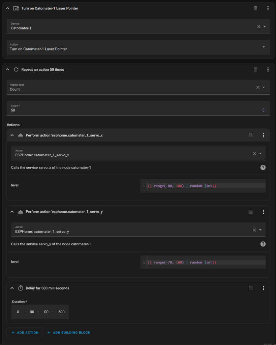276x345 pixels.
Task: Click help icon for servo_x service
Action: (263, 167)
